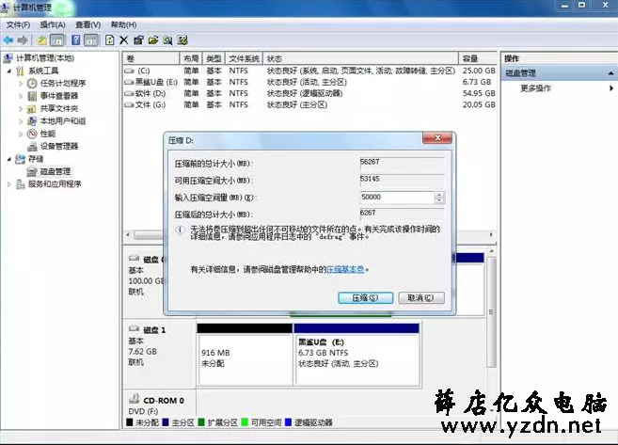Open the 文件(F) menu
Viewport: 618px width, 445px height.
pyautogui.click(x=18, y=24)
